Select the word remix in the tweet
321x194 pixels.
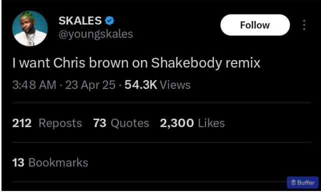[x=243, y=63]
